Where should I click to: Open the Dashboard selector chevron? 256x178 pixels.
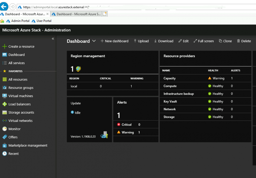pos(94,41)
